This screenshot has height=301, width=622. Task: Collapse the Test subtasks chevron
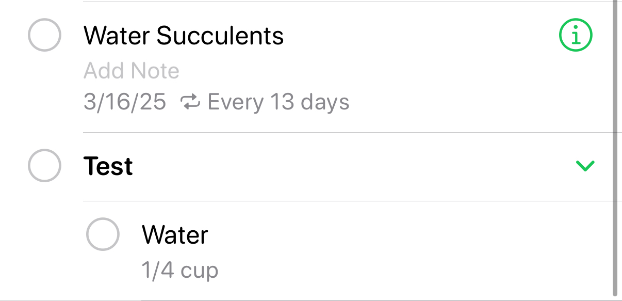585,166
